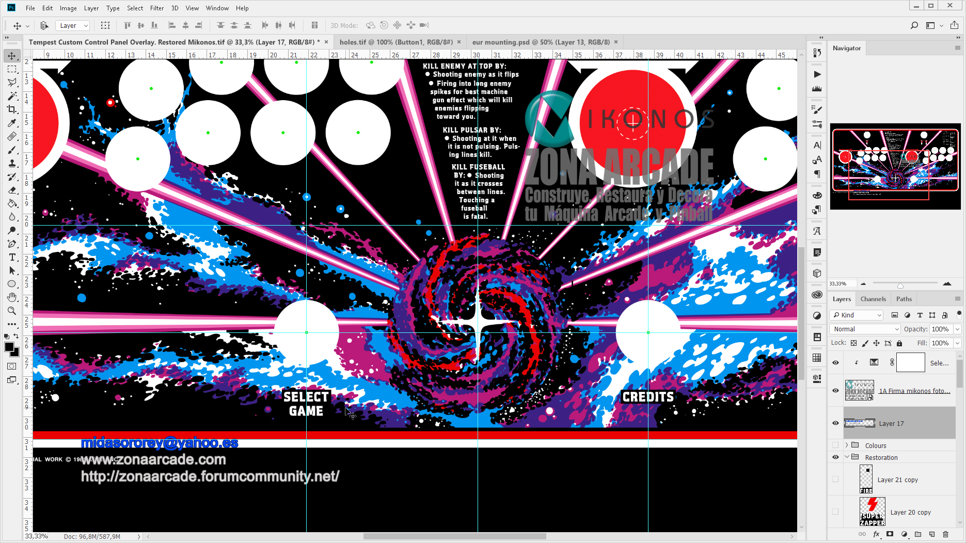Hide the Restoration group
This screenshot has width=966, height=543.
(835, 457)
